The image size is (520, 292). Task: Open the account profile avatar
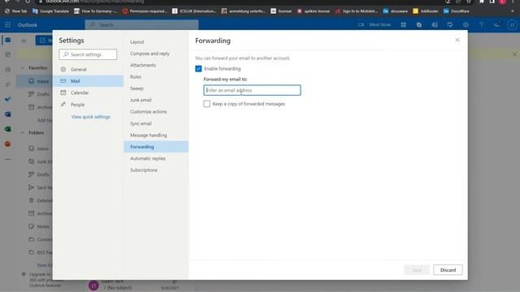click(513, 25)
